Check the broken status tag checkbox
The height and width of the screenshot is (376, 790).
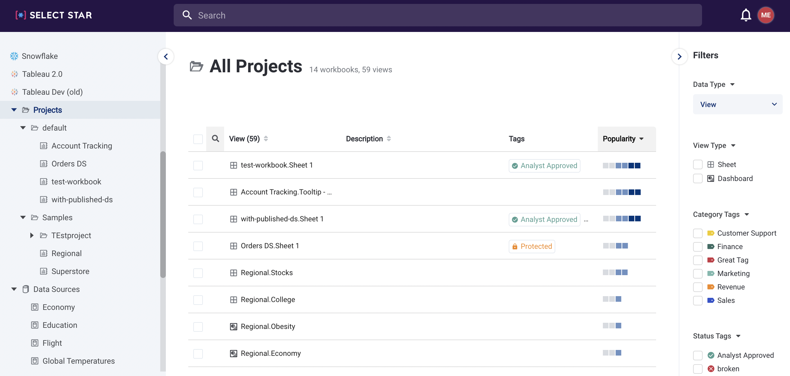point(697,369)
